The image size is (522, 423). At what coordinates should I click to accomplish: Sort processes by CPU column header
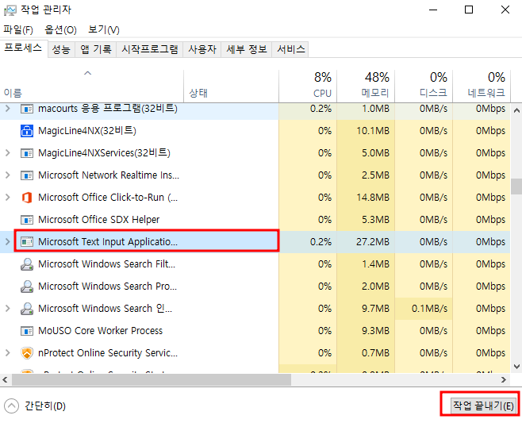point(308,87)
